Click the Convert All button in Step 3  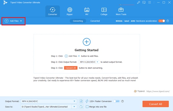(71, 68)
